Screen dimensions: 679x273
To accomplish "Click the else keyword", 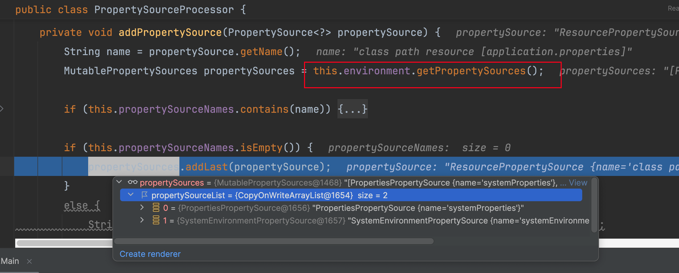I will click(x=76, y=205).
